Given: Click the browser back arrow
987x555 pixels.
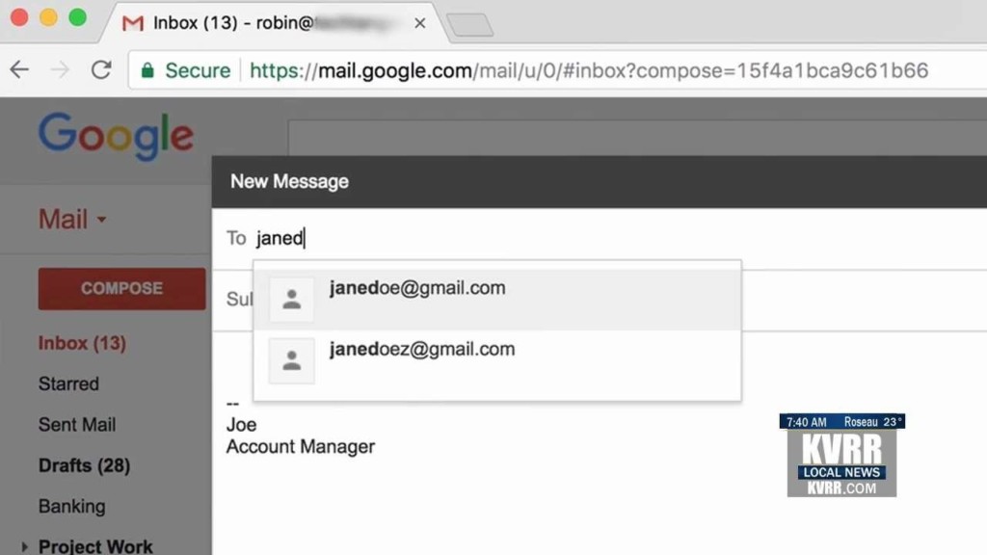Looking at the screenshot, I should (x=19, y=69).
